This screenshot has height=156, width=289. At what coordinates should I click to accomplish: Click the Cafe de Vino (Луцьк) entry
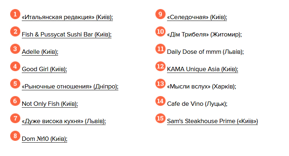pos(197,104)
